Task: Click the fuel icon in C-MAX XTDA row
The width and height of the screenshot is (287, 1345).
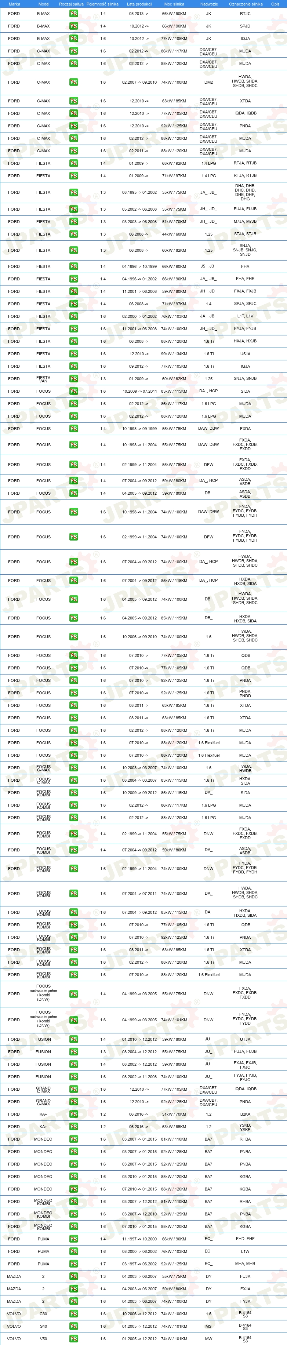Action: click(73, 101)
